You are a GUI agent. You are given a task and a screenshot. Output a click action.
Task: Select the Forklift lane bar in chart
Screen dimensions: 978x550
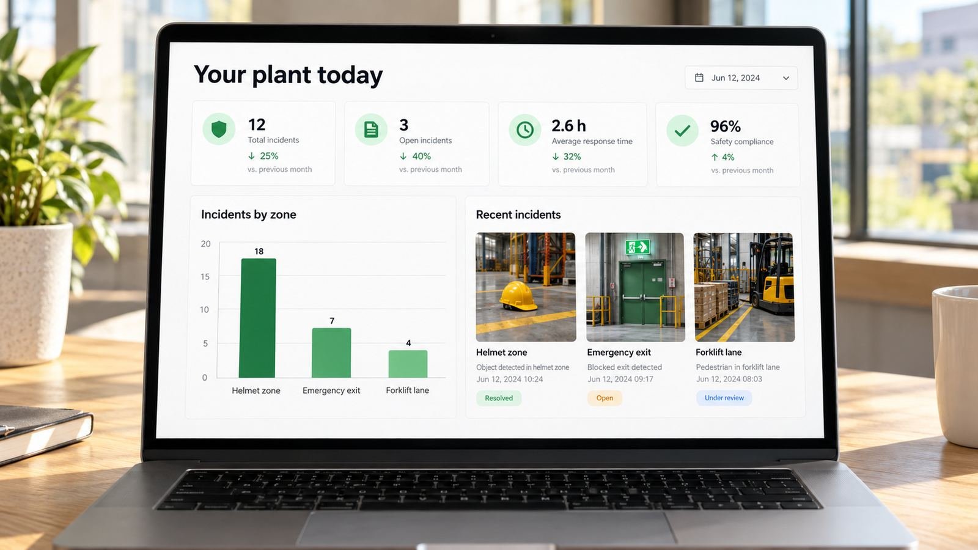408,364
